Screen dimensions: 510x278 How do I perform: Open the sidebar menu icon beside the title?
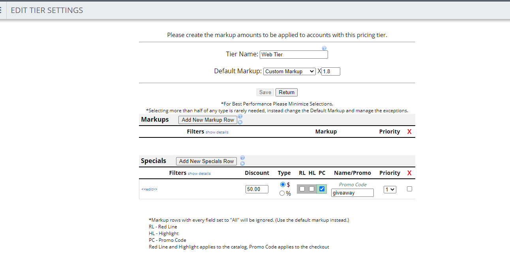tap(1, 10)
